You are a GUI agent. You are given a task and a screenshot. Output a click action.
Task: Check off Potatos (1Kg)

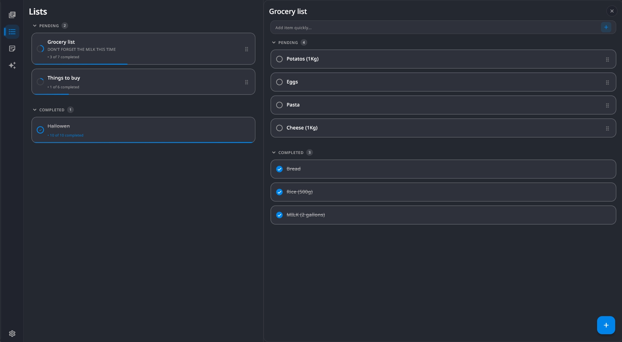[x=279, y=59]
